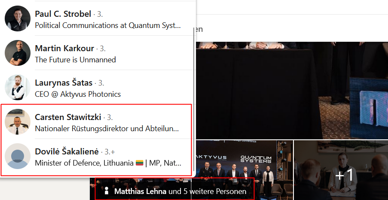The width and height of the screenshot is (388, 200).
Task: Click 'CEO @ Aktyvus Photonics' headline
Action: 78,94
